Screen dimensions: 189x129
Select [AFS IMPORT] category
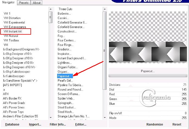12,85
